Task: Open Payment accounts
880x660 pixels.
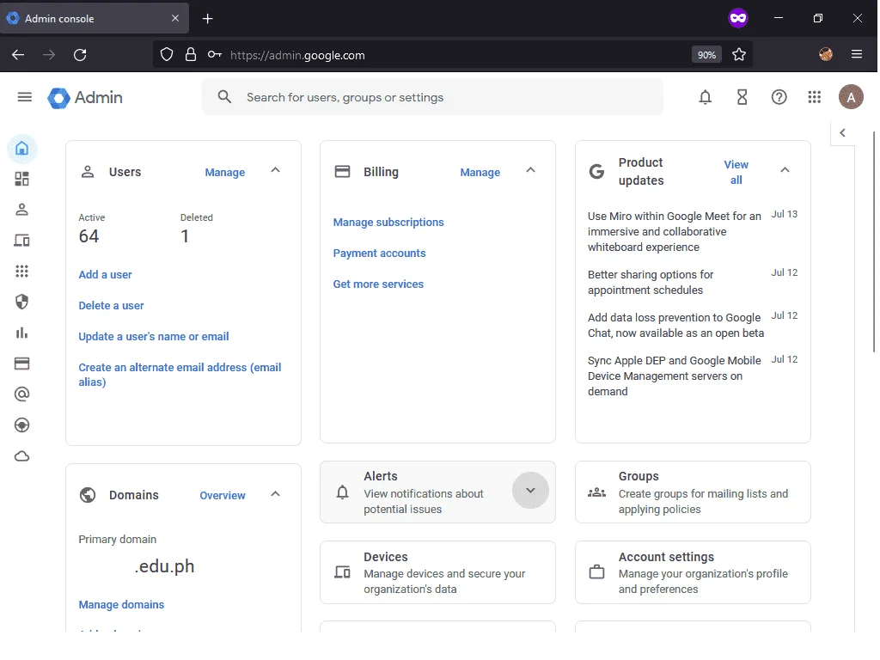Action: (379, 254)
